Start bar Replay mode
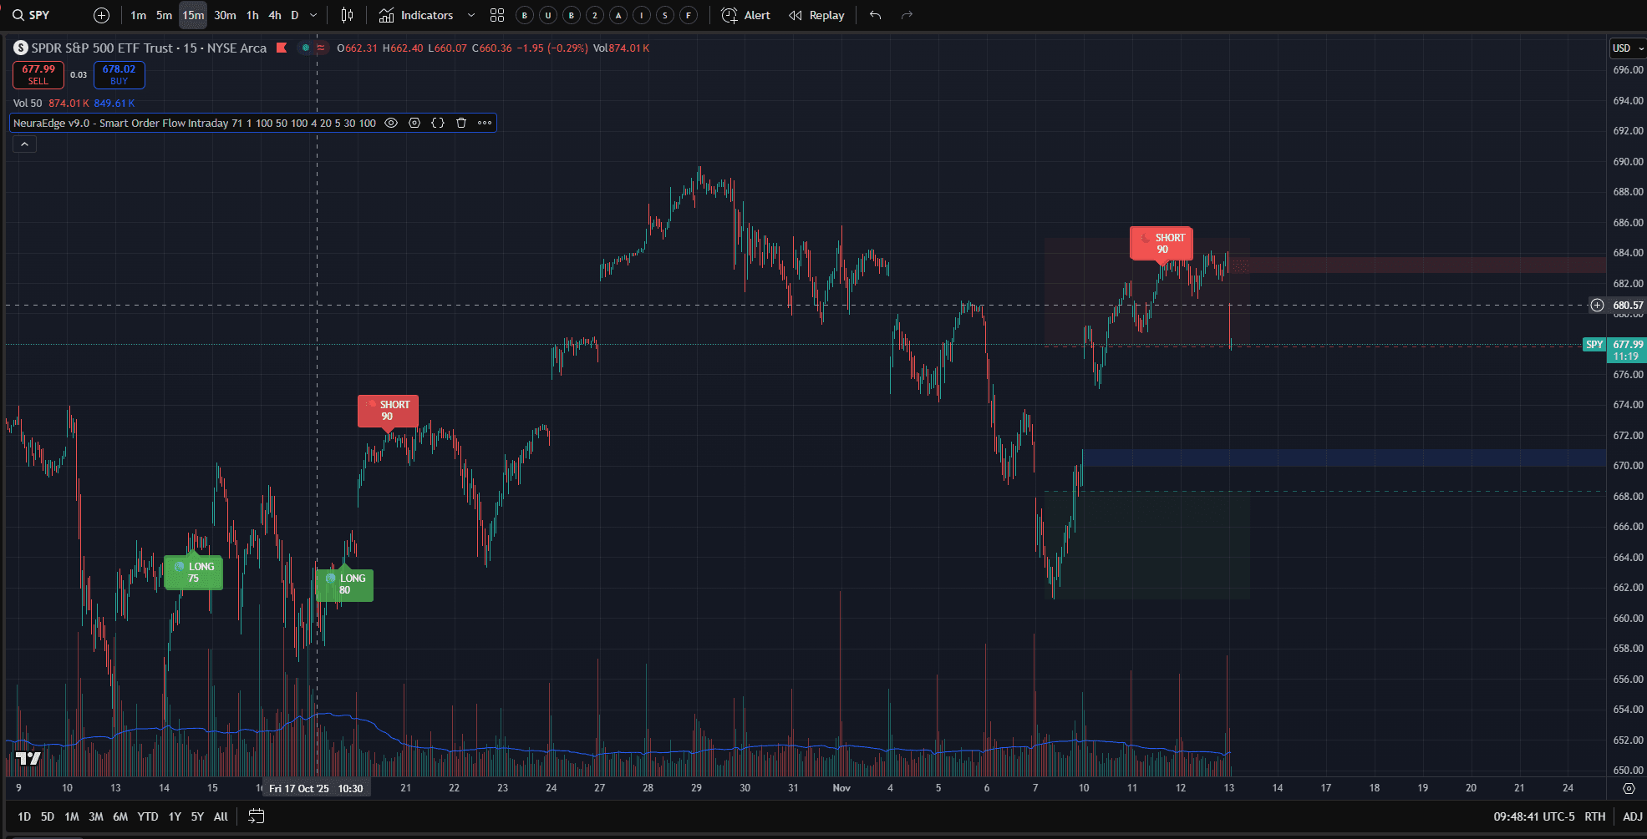 pyautogui.click(x=816, y=15)
